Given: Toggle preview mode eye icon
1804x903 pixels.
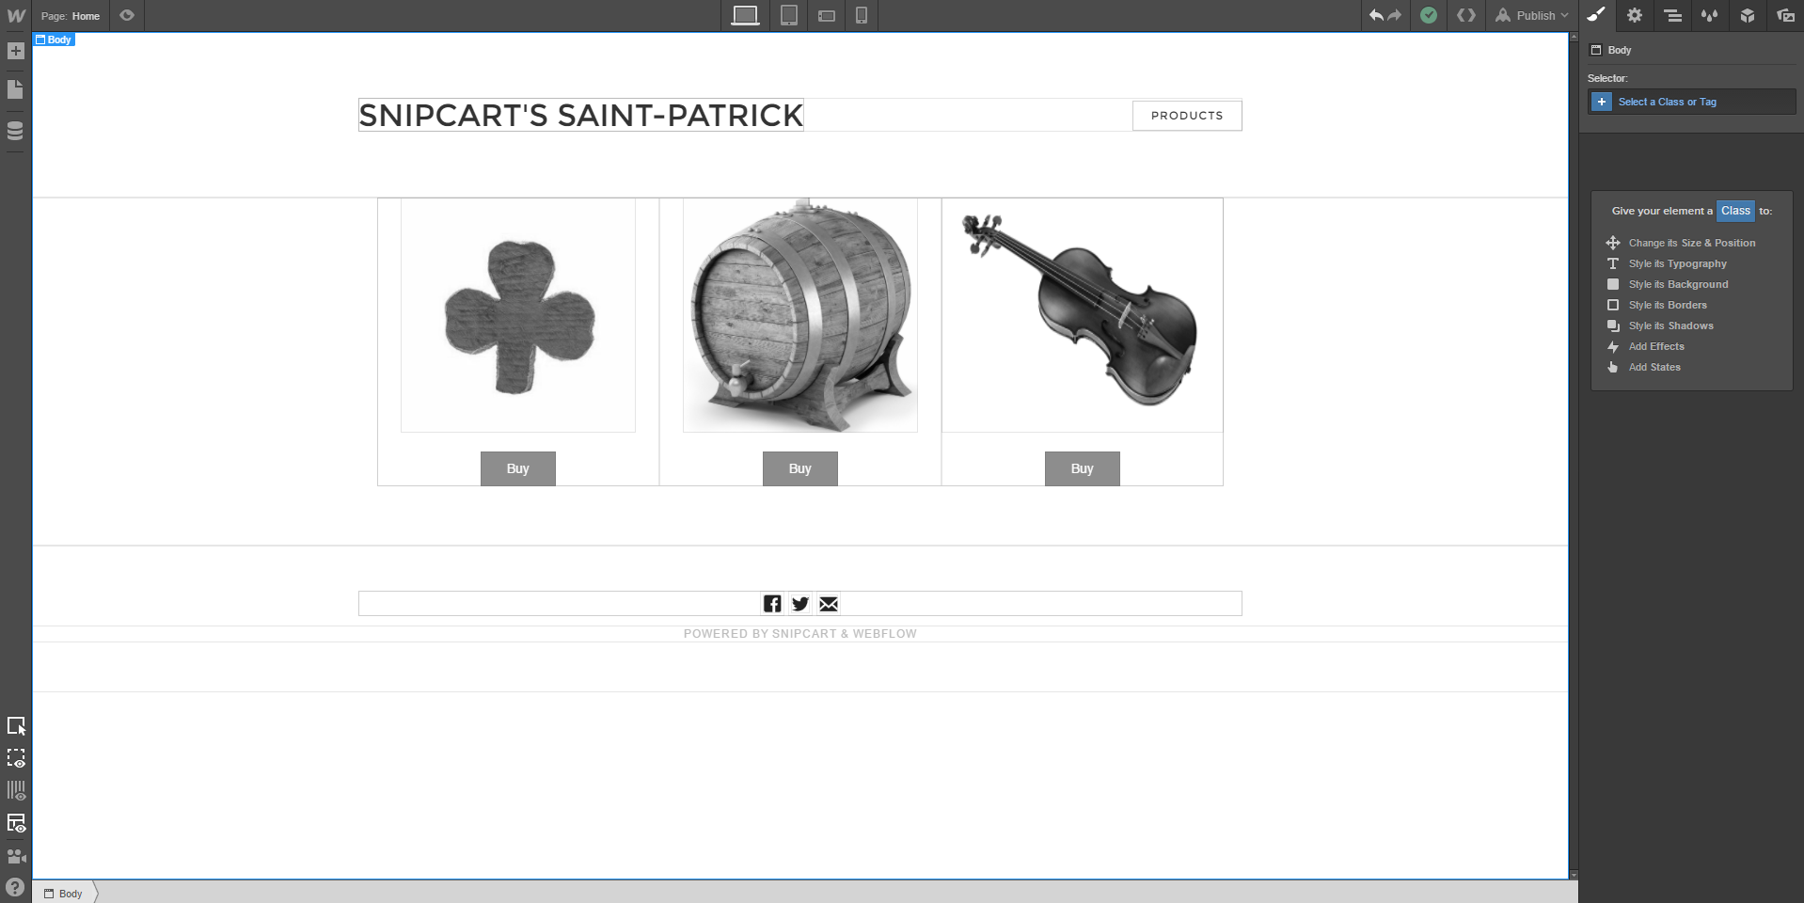Looking at the screenshot, I should click(x=127, y=16).
